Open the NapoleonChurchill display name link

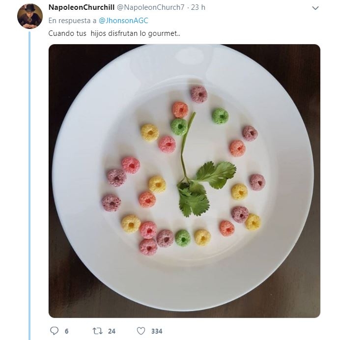pos(81,7)
